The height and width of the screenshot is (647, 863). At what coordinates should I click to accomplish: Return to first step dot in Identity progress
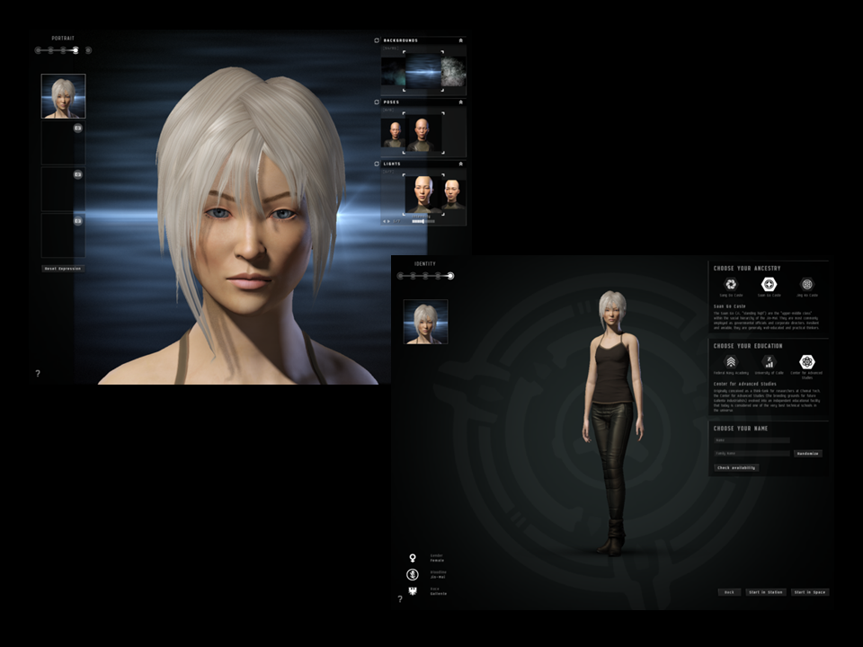click(x=400, y=276)
